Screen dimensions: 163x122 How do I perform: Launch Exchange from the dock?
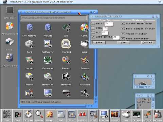137,115
